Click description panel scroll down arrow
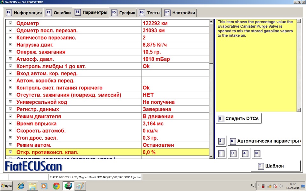The height and width of the screenshot is (191, 306). pyautogui.click(x=299, y=110)
